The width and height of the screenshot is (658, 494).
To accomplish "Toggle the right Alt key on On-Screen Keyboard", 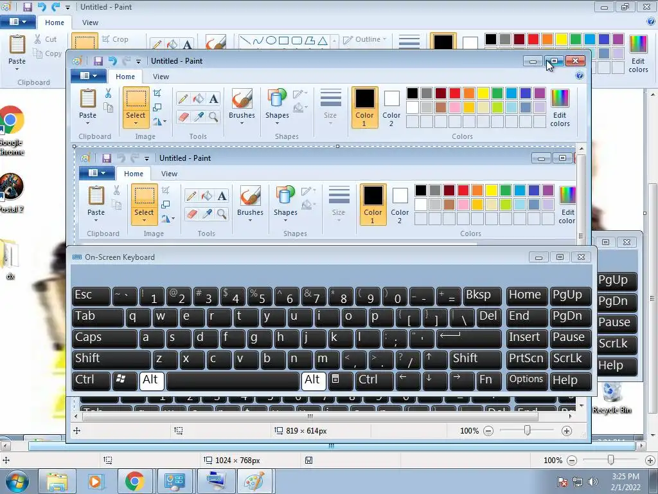I will (313, 380).
